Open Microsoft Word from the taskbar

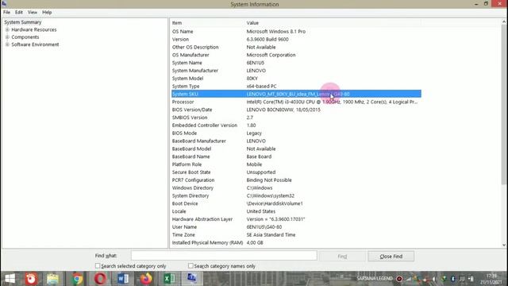click(x=123, y=279)
